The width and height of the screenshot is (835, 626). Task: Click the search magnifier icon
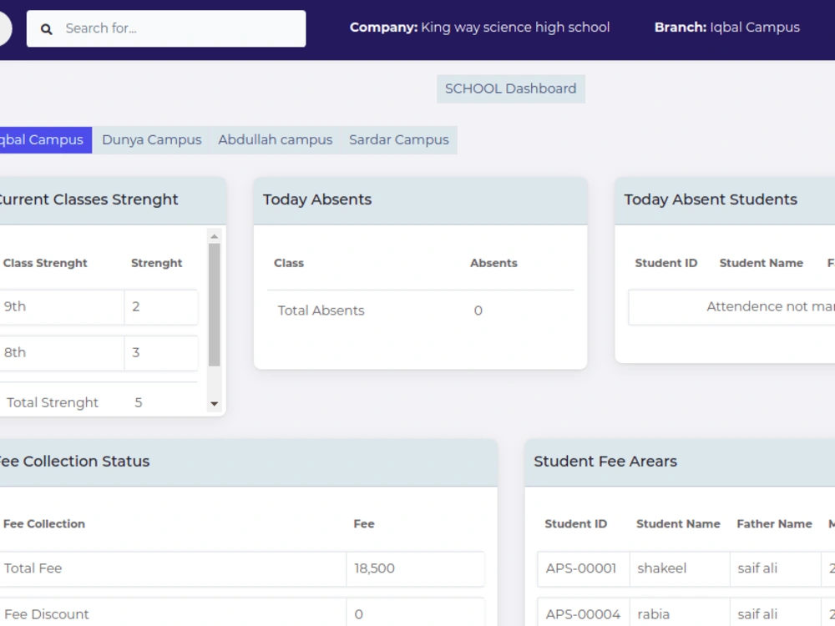click(47, 28)
